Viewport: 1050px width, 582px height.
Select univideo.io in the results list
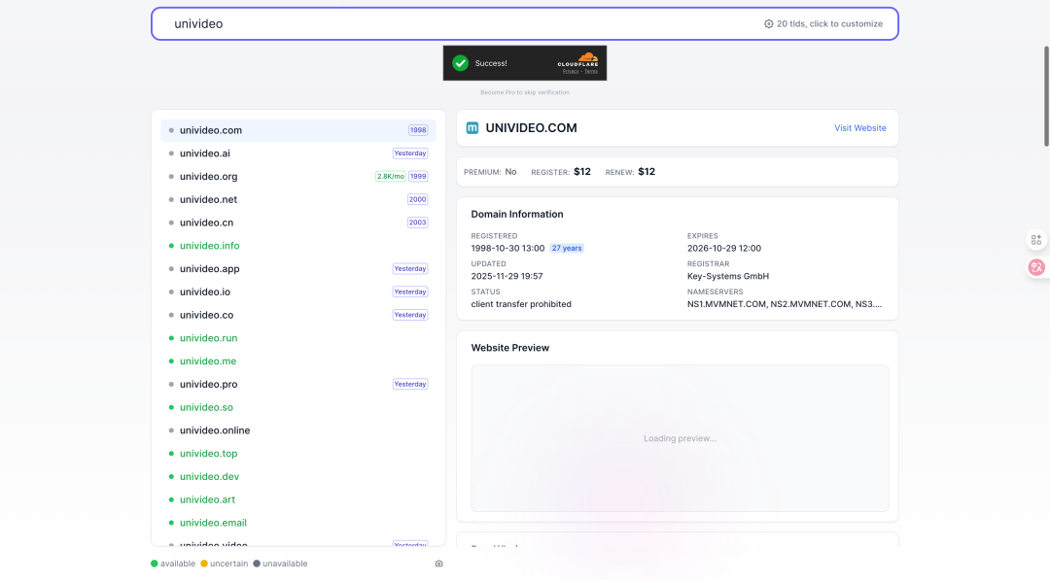(x=298, y=291)
